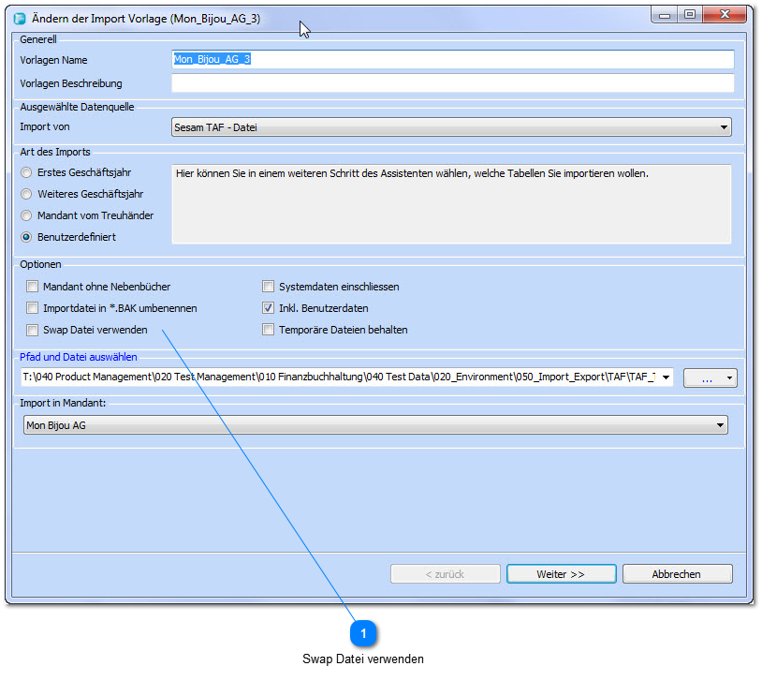
Task: Open the "Import in Mandant" dropdown
Action: pyautogui.click(x=719, y=424)
